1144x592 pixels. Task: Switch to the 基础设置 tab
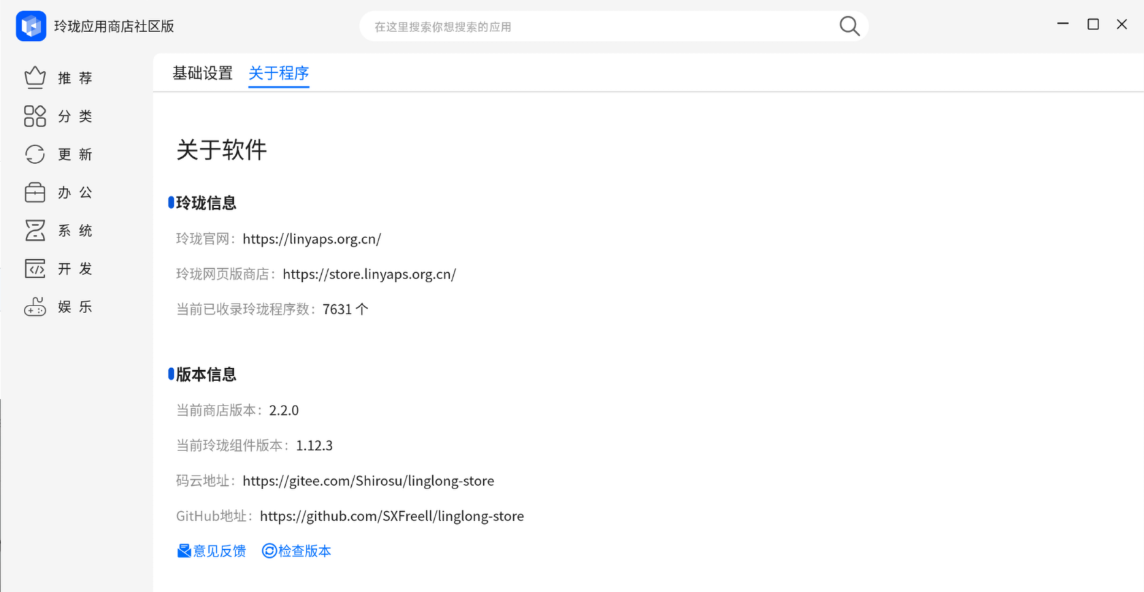coord(202,73)
